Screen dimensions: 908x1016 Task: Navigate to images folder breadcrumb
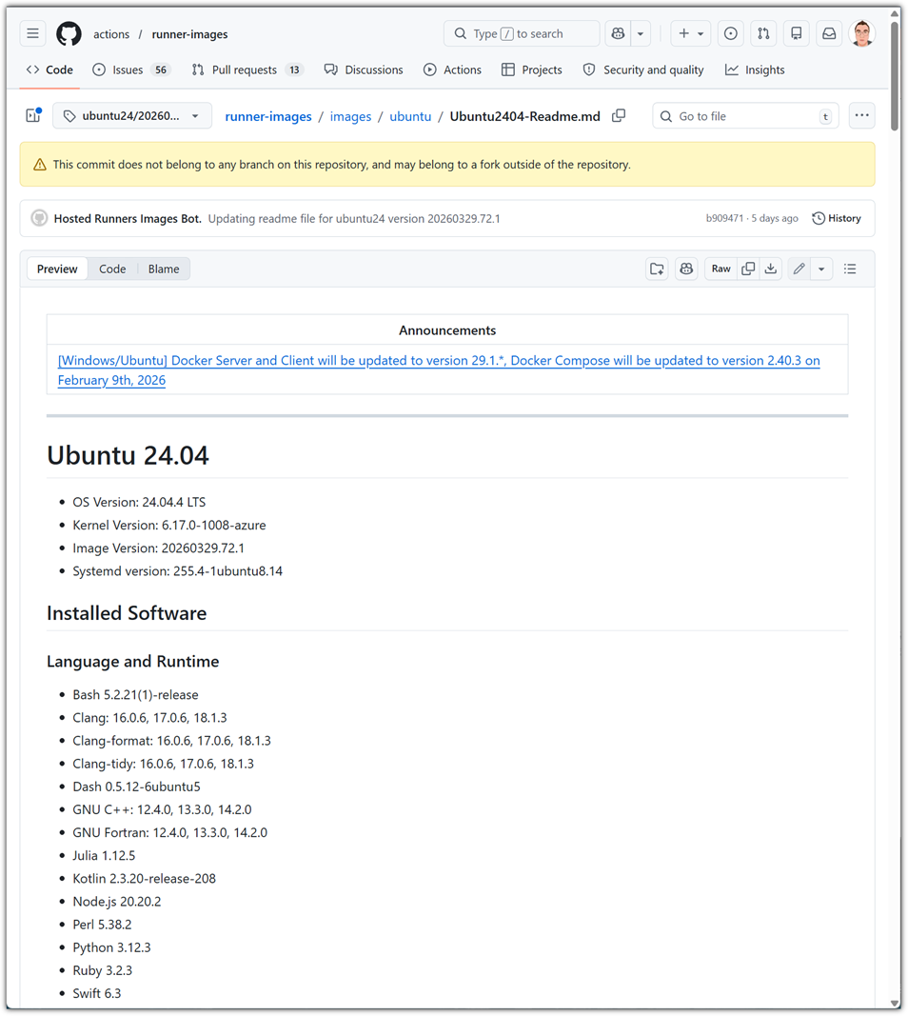(x=350, y=116)
